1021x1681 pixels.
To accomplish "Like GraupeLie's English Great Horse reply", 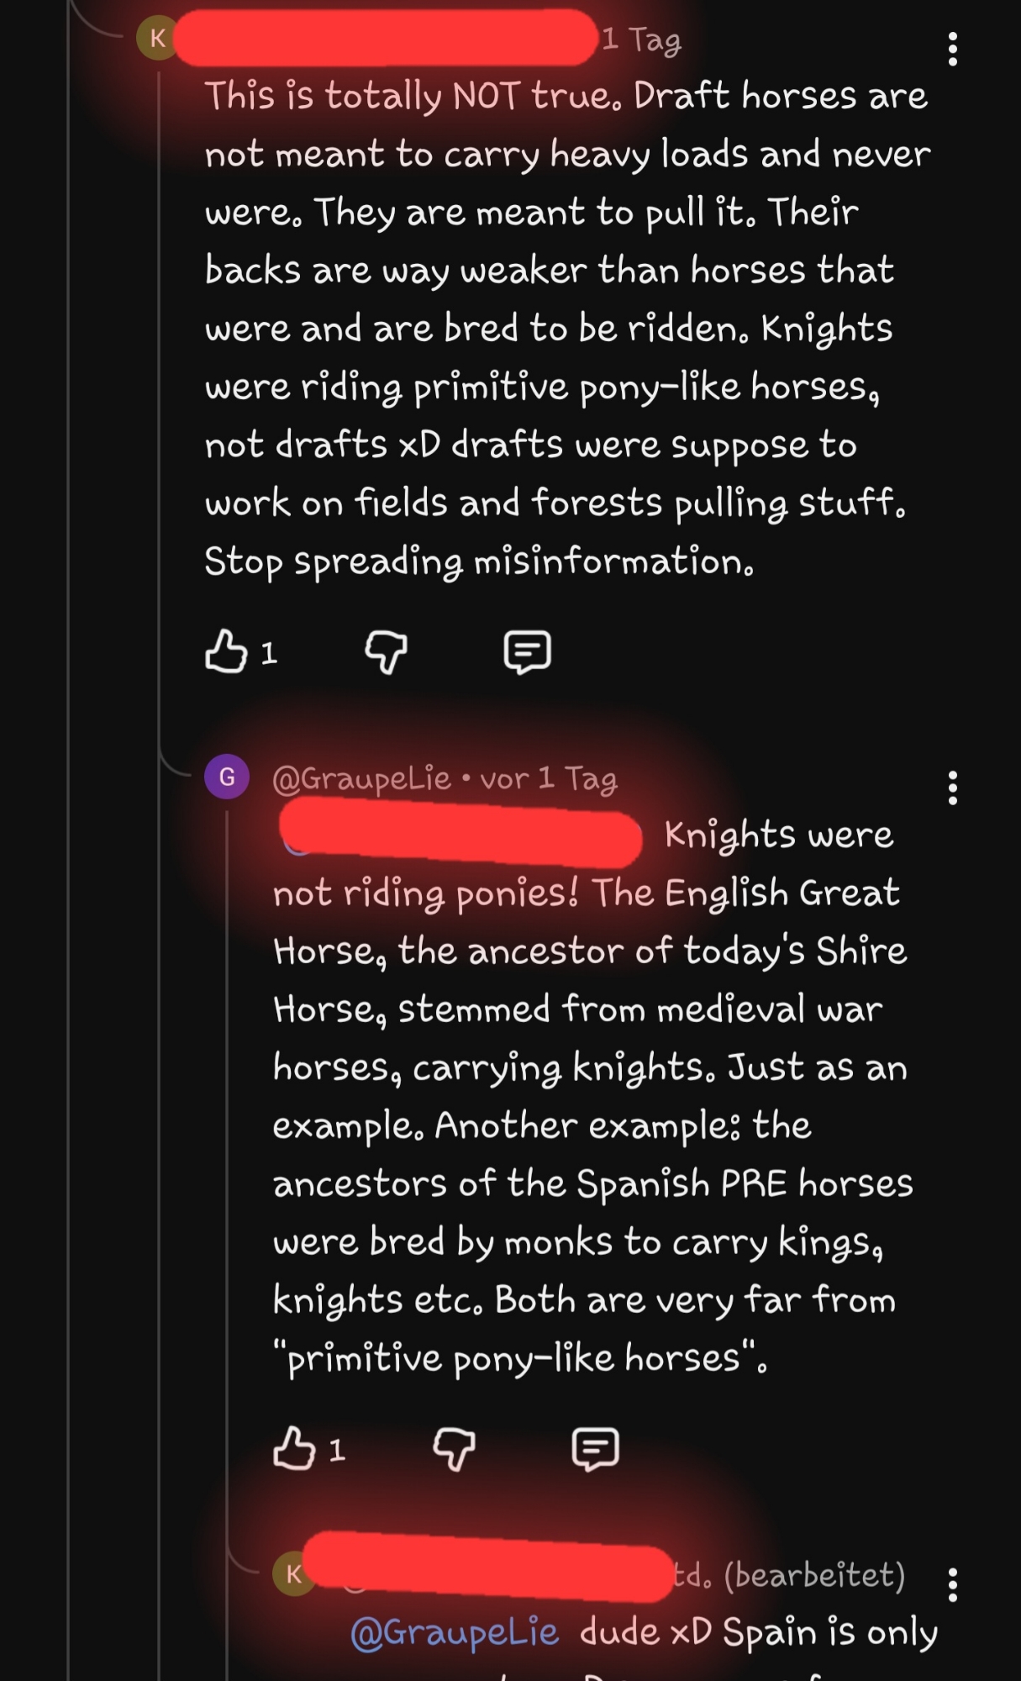I will coord(294,1448).
